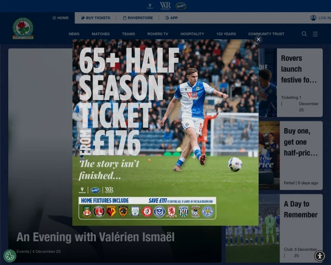Click the Bristol City crest in home fixtures
The image size is (331, 265).
pyautogui.click(x=147, y=211)
